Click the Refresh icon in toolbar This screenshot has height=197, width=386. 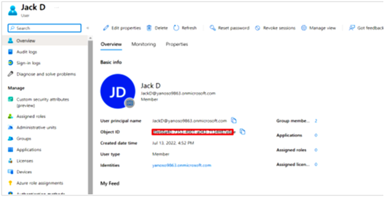click(176, 28)
